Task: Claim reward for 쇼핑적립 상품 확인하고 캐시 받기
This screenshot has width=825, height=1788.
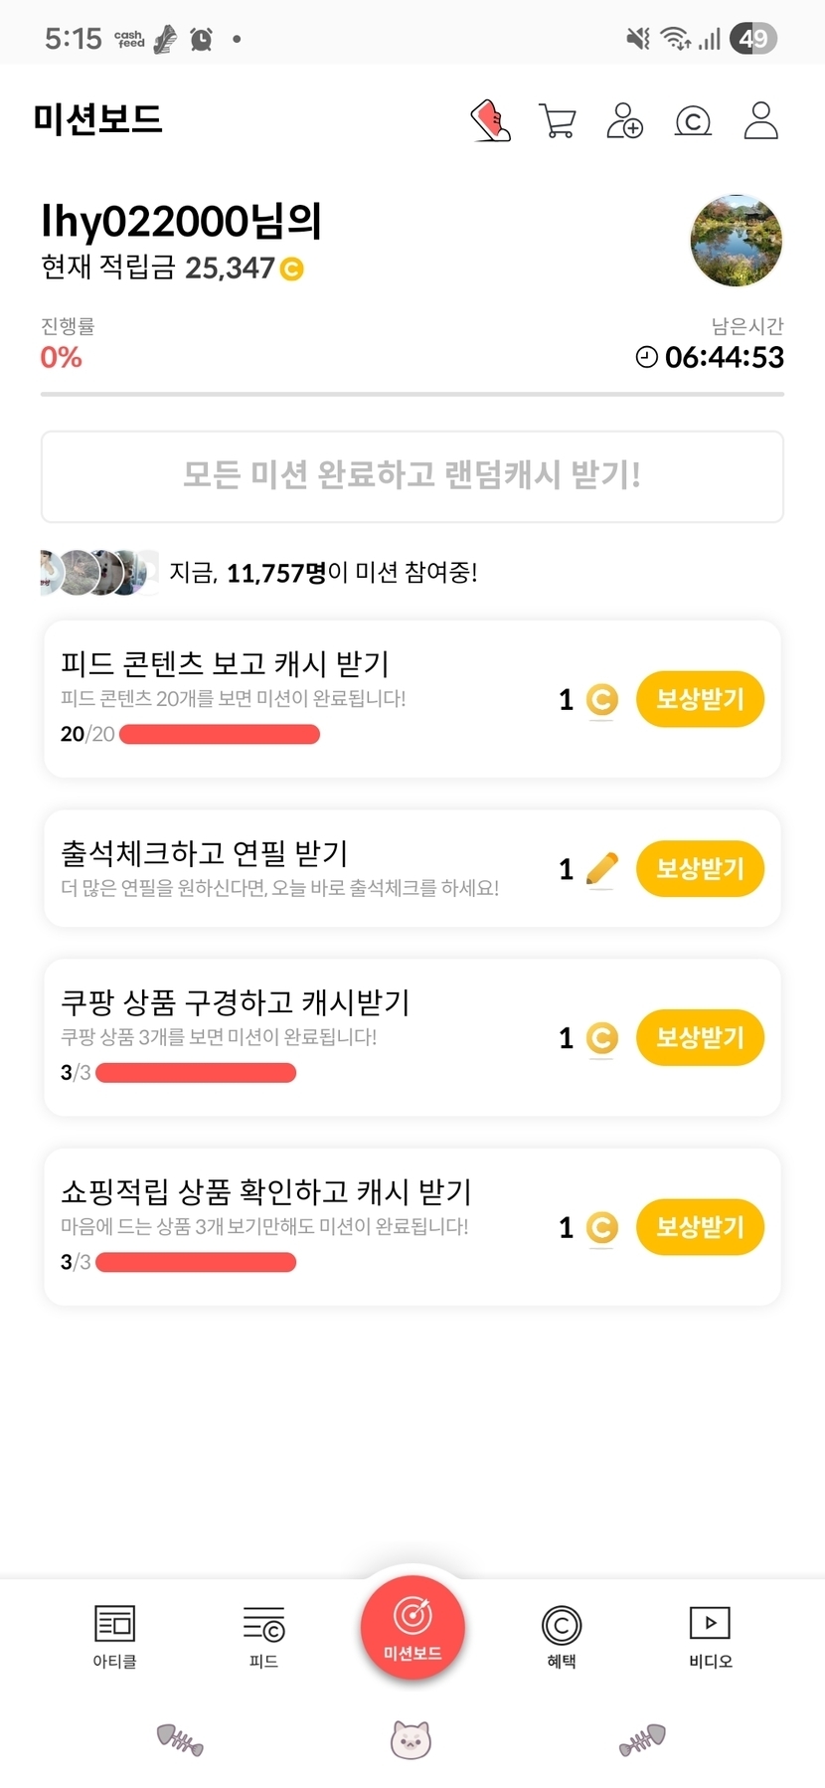Action: point(700,1227)
